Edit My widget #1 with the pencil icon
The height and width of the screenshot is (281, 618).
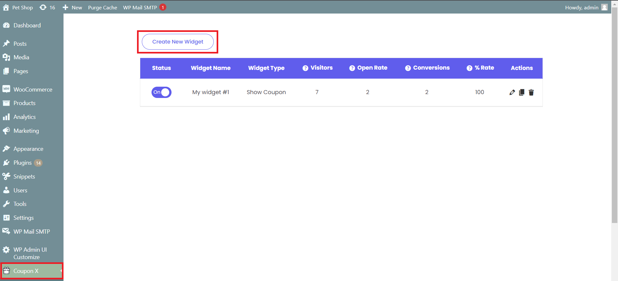[512, 92]
